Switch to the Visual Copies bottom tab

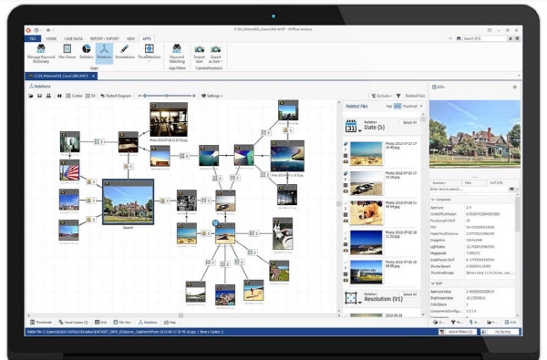coord(73,323)
